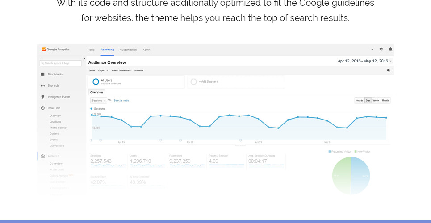Switch the graph to Month view
The image size is (431, 223).
click(385, 101)
